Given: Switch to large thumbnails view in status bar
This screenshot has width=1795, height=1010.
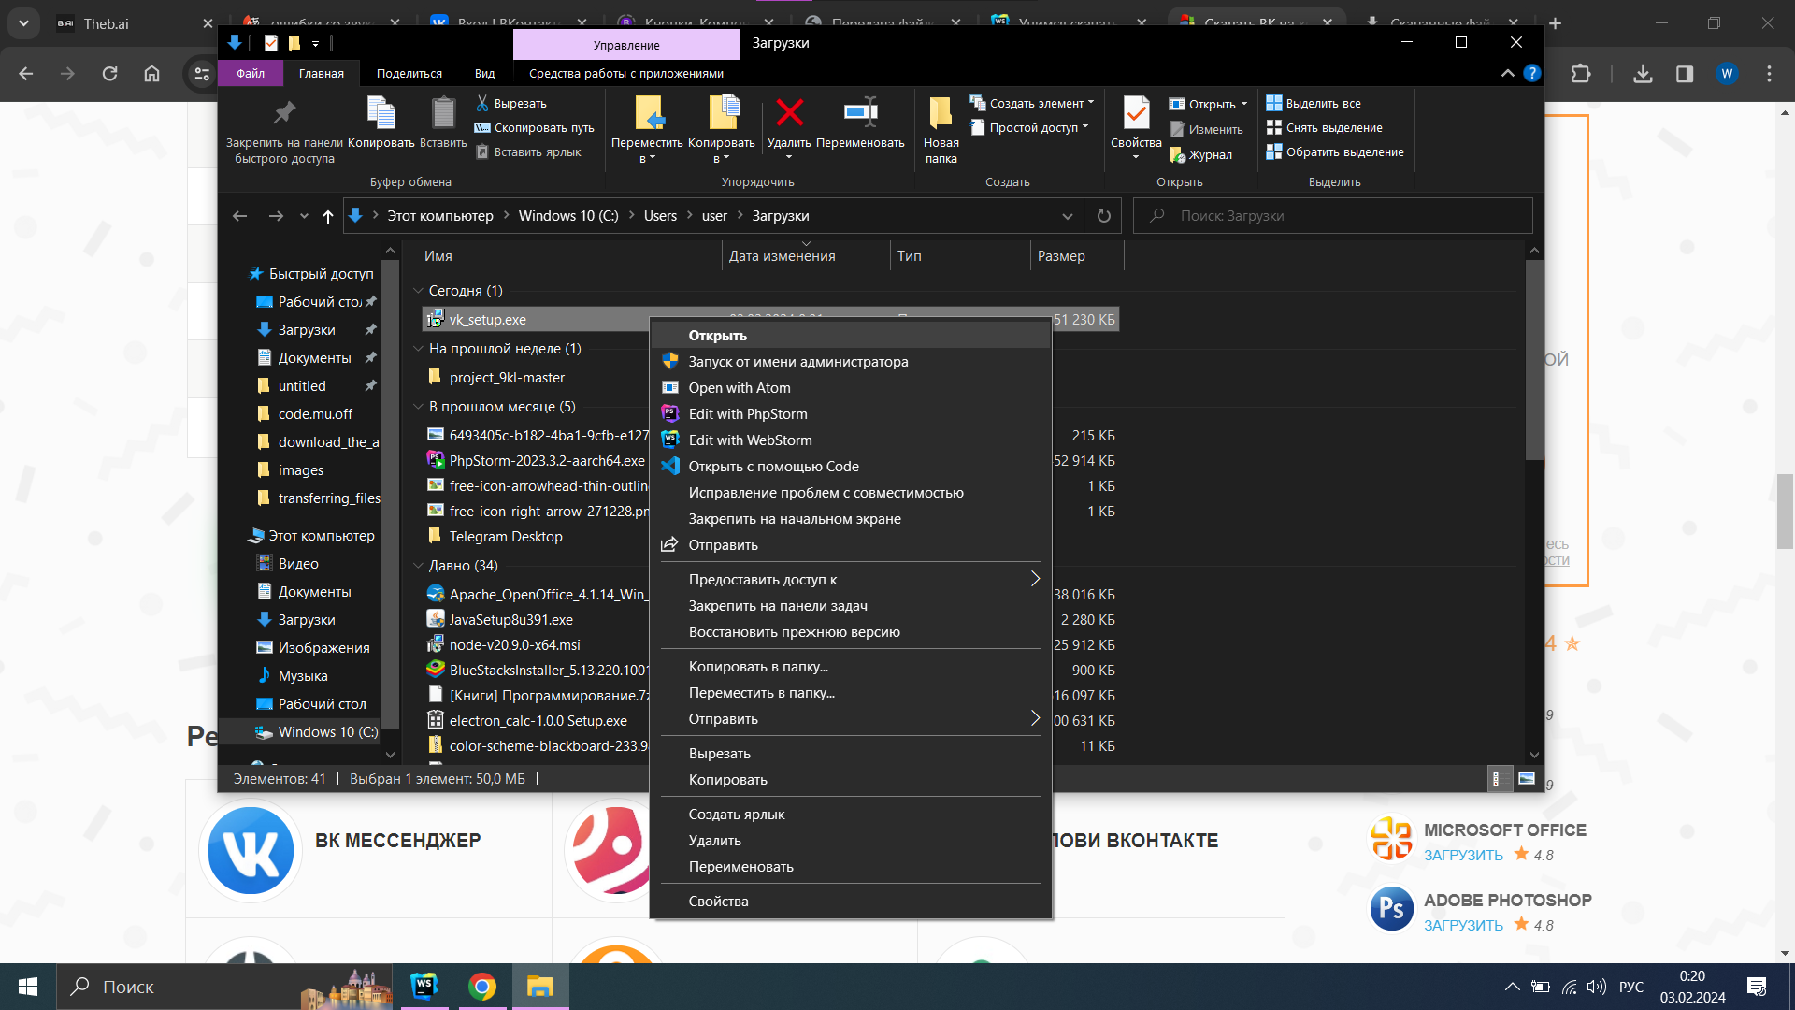Looking at the screenshot, I should 1527,779.
